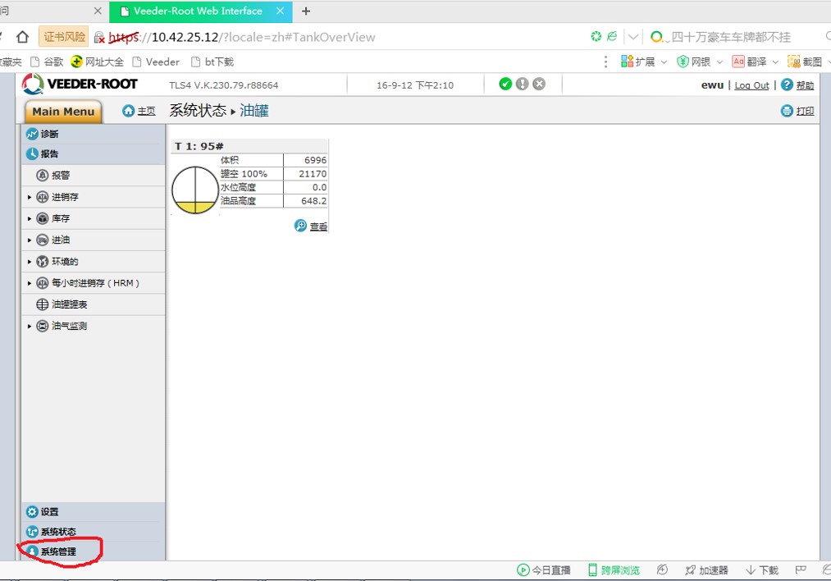Open the Main Menu tab
Screen dimensions: 831x581
[x=63, y=112]
